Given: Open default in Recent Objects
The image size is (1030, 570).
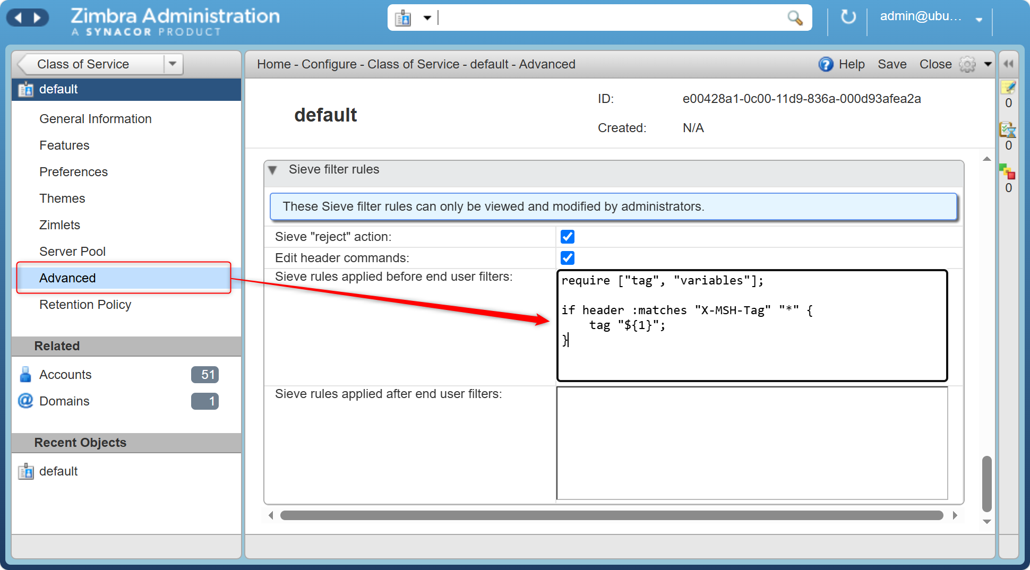Looking at the screenshot, I should click(x=58, y=471).
